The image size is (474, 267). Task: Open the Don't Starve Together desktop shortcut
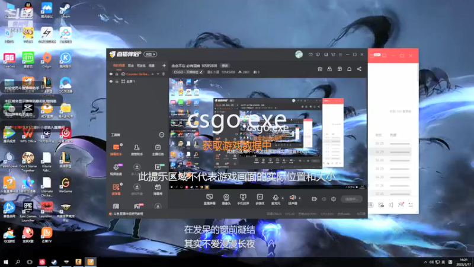coord(28,162)
